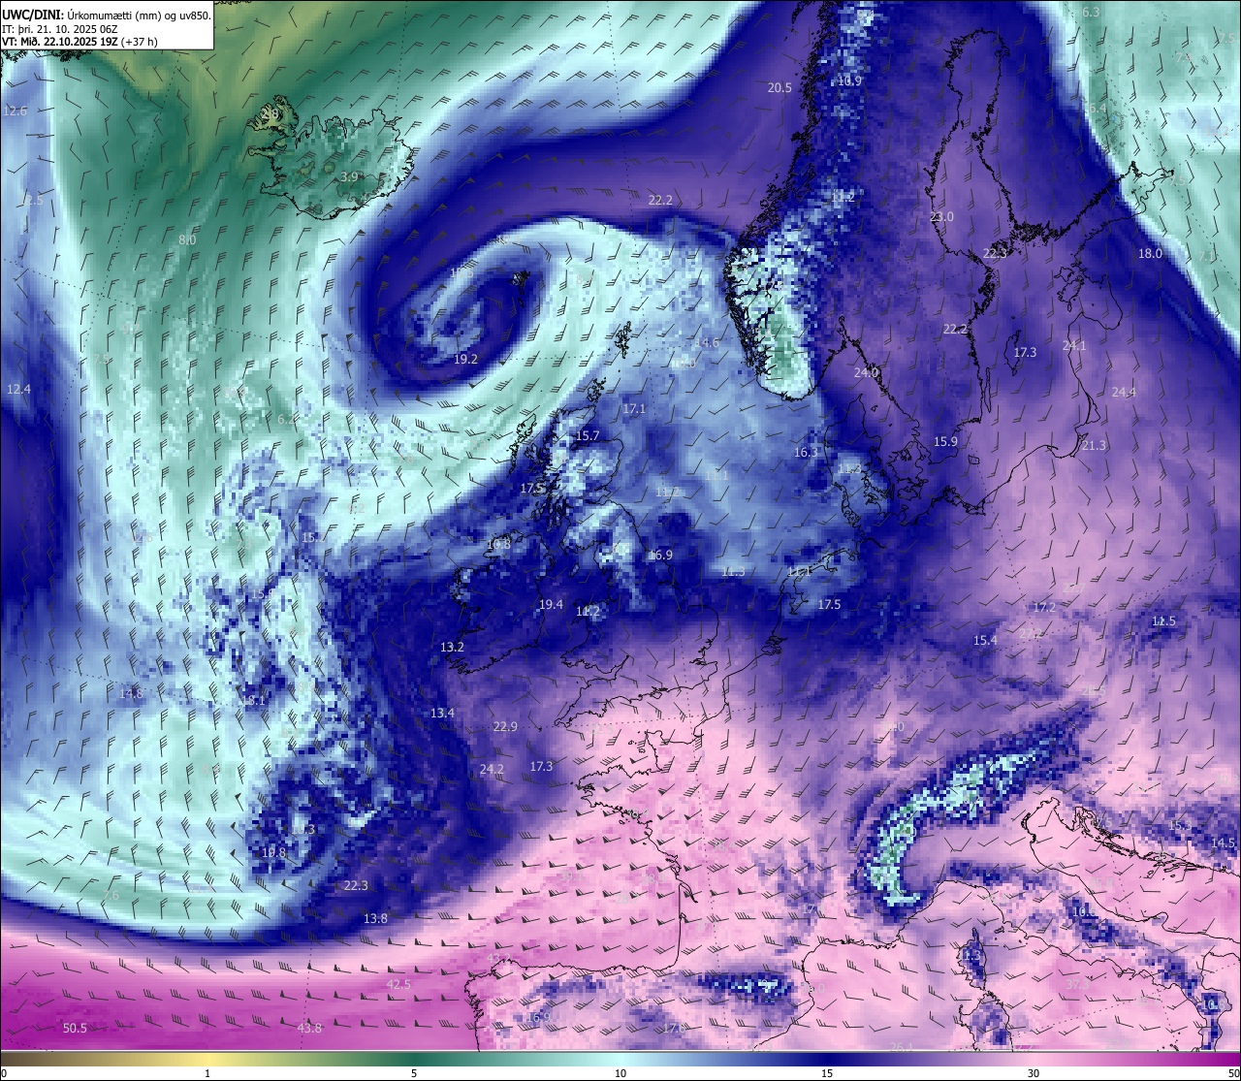
Task: Click the 20.5 map value
Action: (x=780, y=88)
